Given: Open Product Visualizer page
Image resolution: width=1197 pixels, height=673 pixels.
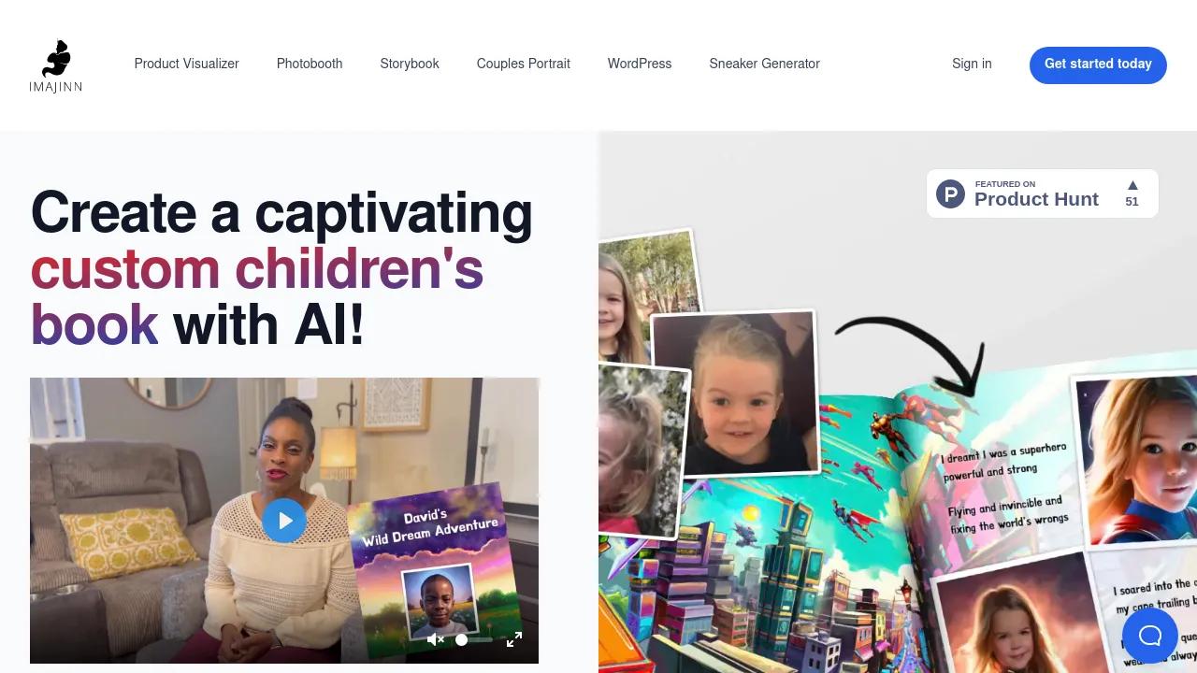Looking at the screenshot, I should (x=187, y=64).
